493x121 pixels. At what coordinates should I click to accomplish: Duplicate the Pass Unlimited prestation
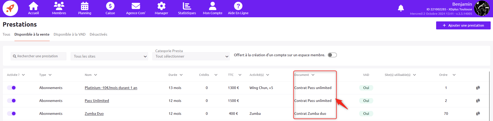tap(478, 101)
